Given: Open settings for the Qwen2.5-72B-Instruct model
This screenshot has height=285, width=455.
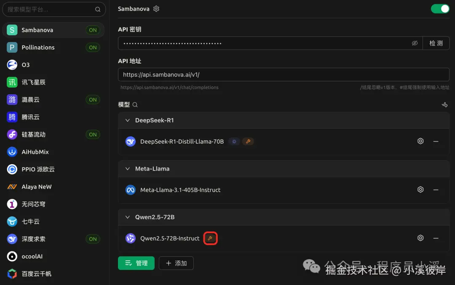Looking at the screenshot, I should coord(420,238).
